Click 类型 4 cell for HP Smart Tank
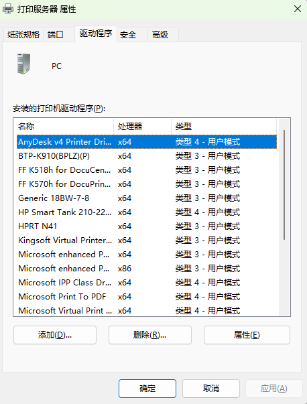 coord(208,212)
